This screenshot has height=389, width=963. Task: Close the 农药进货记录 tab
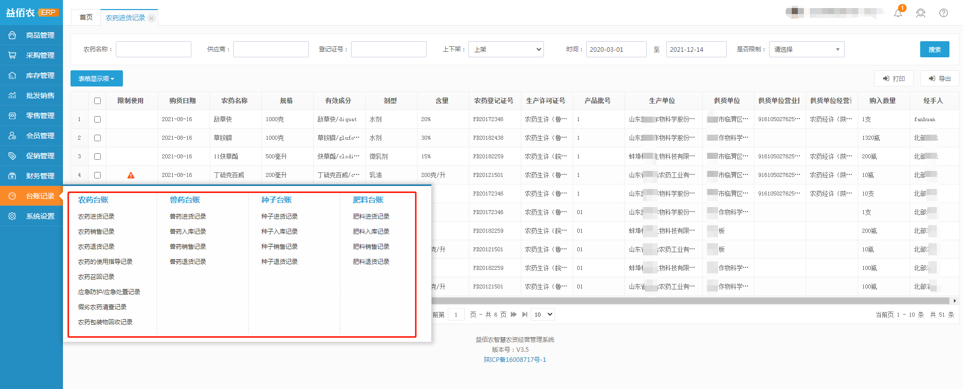click(152, 18)
